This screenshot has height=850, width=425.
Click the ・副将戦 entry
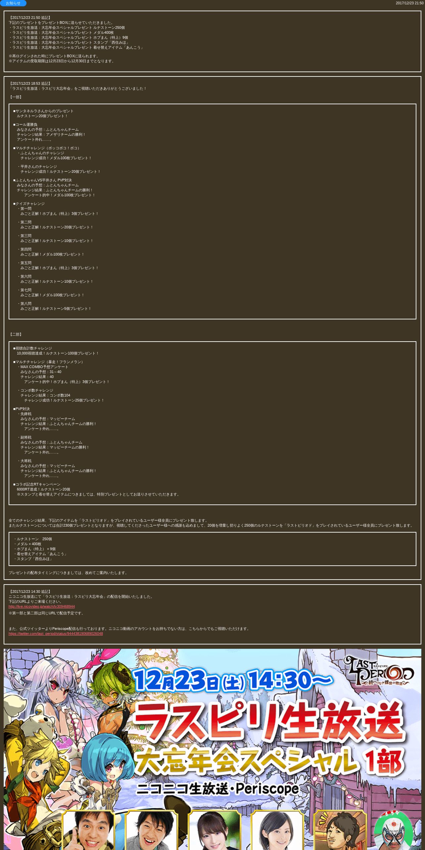[24, 437]
